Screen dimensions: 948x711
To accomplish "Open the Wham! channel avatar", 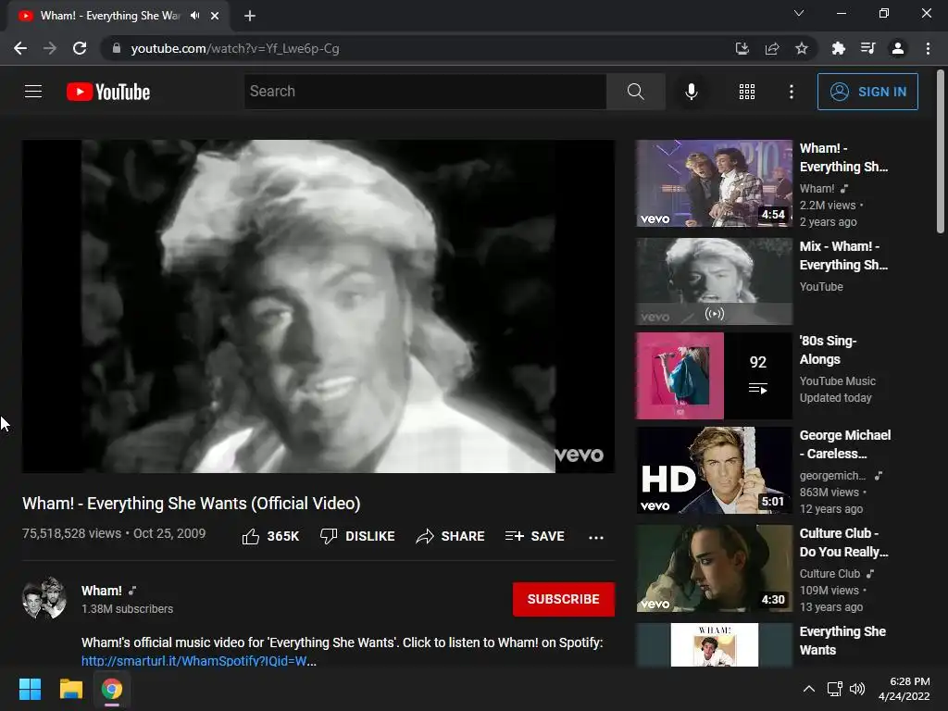I will pyautogui.click(x=44, y=598).
